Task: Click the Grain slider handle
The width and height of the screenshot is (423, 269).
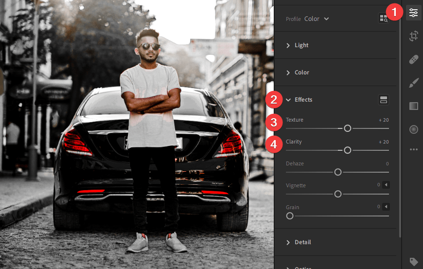Action: click(x=290, y=215)
